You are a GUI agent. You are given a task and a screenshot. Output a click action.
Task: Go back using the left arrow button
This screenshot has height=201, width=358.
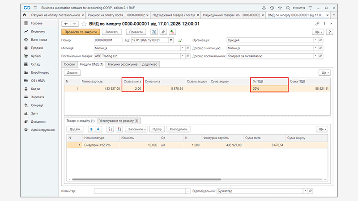(x=66, y=24)
